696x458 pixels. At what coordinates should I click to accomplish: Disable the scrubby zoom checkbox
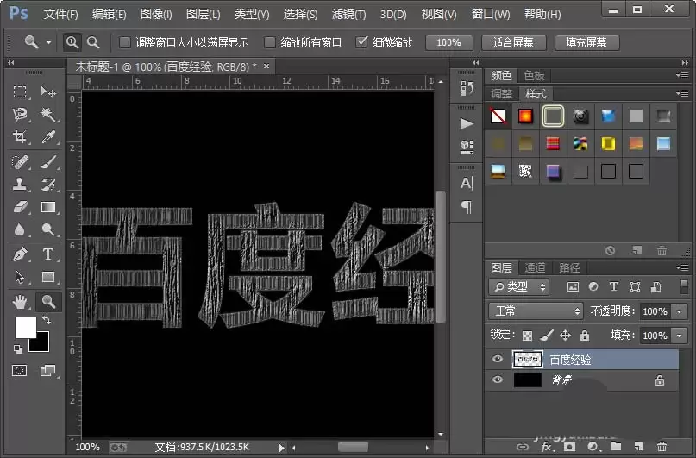coord(361,42)
